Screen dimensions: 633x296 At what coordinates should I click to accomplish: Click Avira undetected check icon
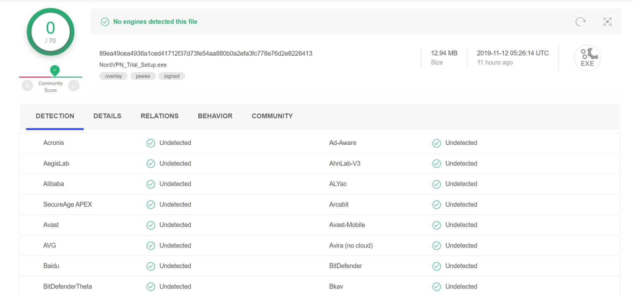point(436,245)
